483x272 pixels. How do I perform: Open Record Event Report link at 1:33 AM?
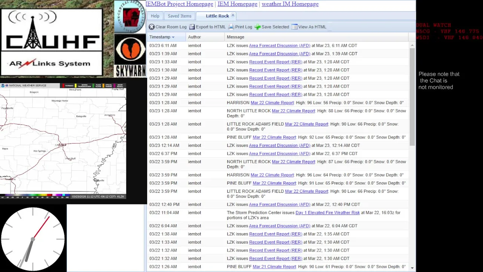275,62
